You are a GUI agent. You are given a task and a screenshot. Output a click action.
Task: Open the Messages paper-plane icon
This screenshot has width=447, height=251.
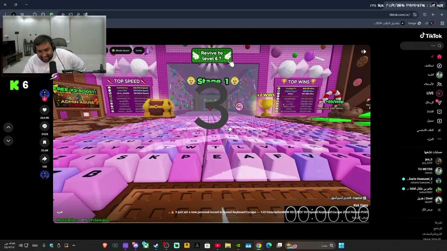click(439, 102)
